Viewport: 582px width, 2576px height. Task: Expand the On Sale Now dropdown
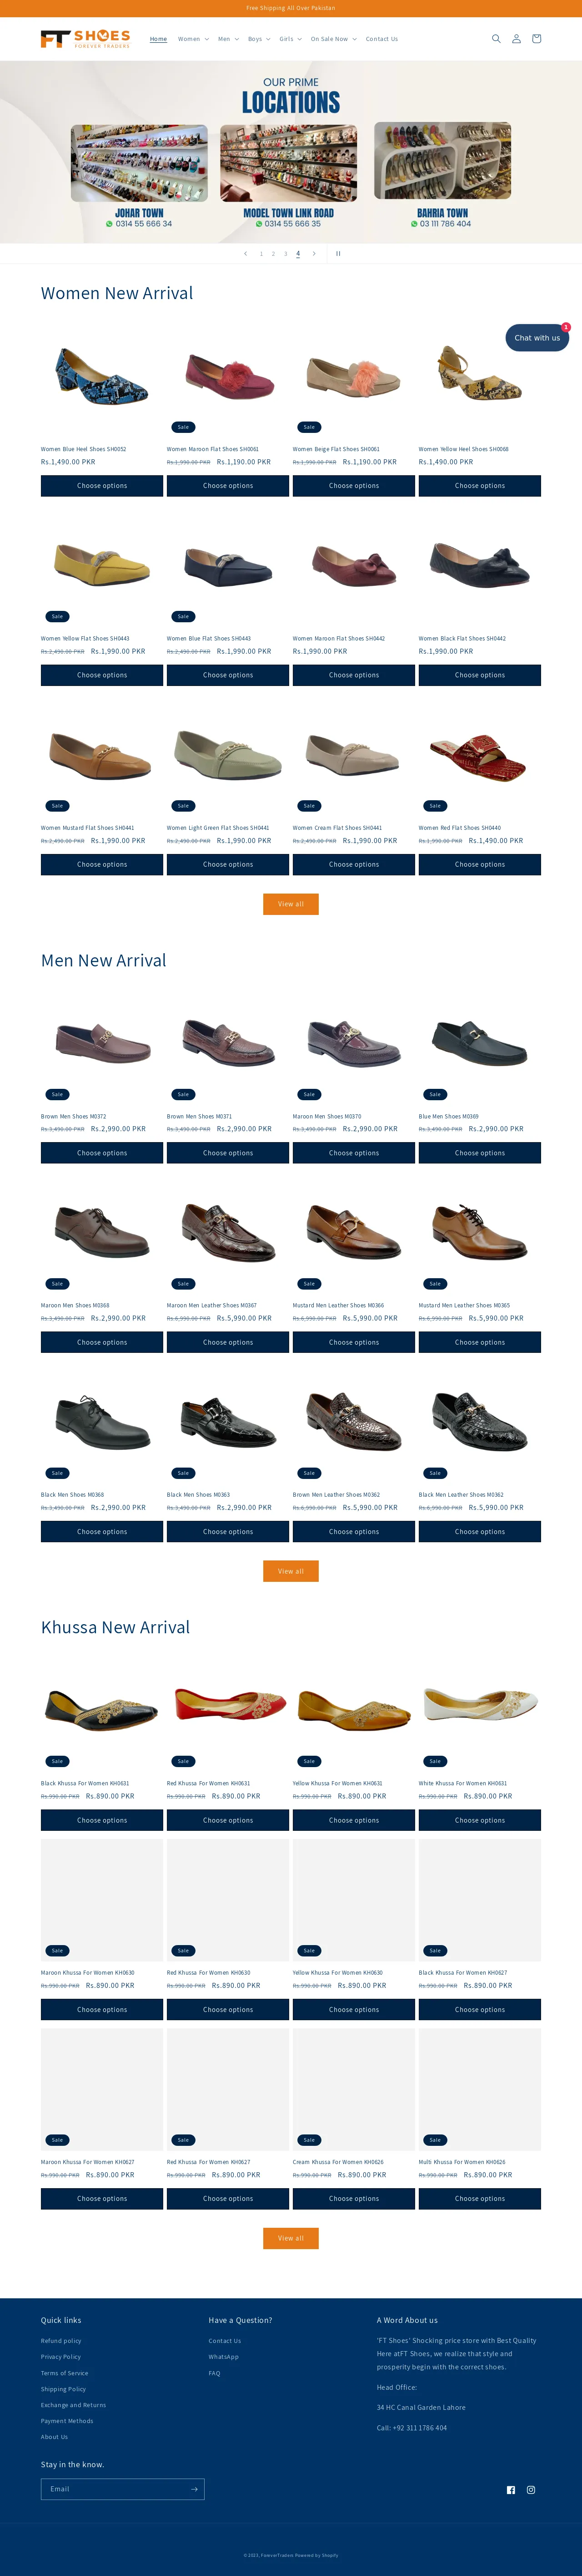pyautogui.click(x=333, y=39)
